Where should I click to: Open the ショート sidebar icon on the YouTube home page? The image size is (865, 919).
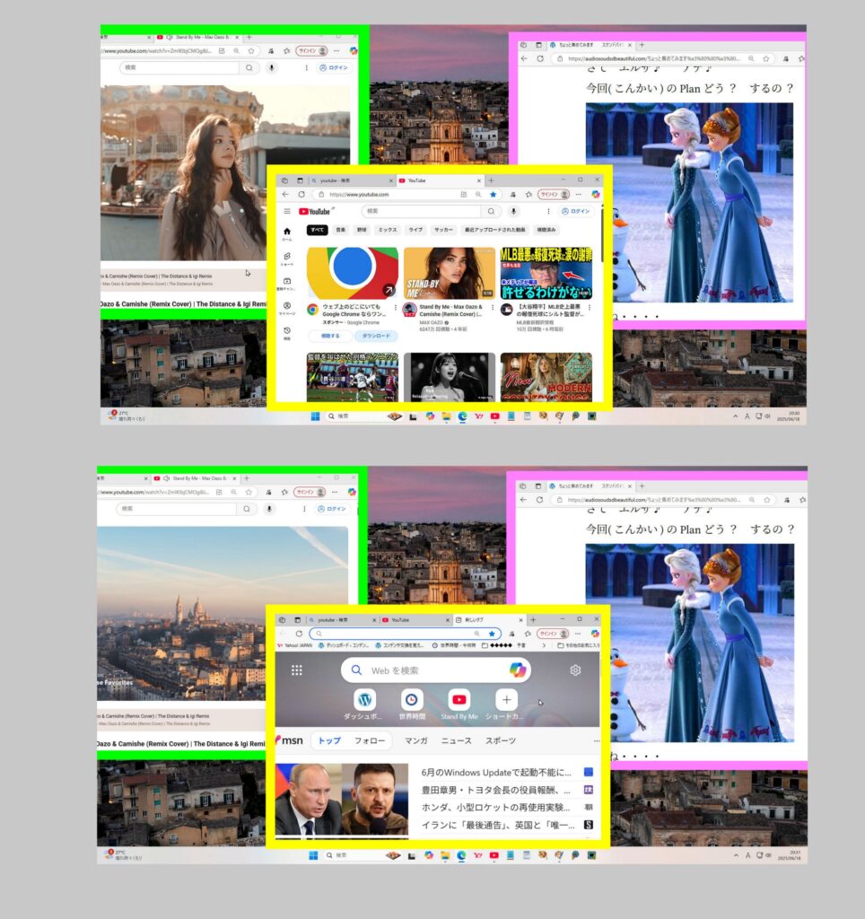pyautogui.click(x=286, y=258)
